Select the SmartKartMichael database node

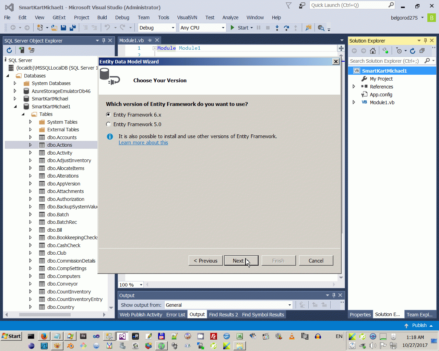[x=50, y=99]
